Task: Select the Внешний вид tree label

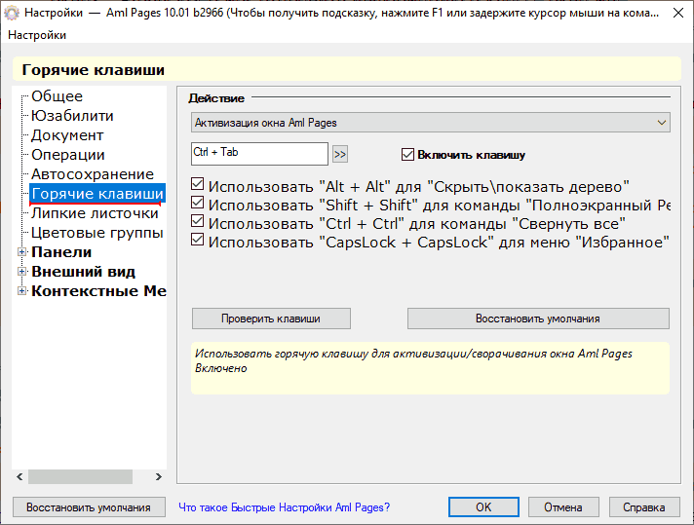Action: 83,272
